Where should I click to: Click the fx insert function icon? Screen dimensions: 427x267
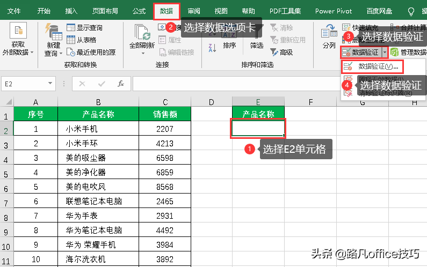coord(121,84)
